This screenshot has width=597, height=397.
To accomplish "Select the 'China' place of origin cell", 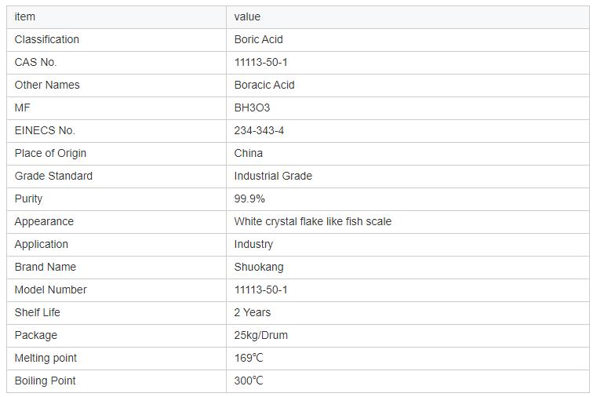I will pos(248,153).
